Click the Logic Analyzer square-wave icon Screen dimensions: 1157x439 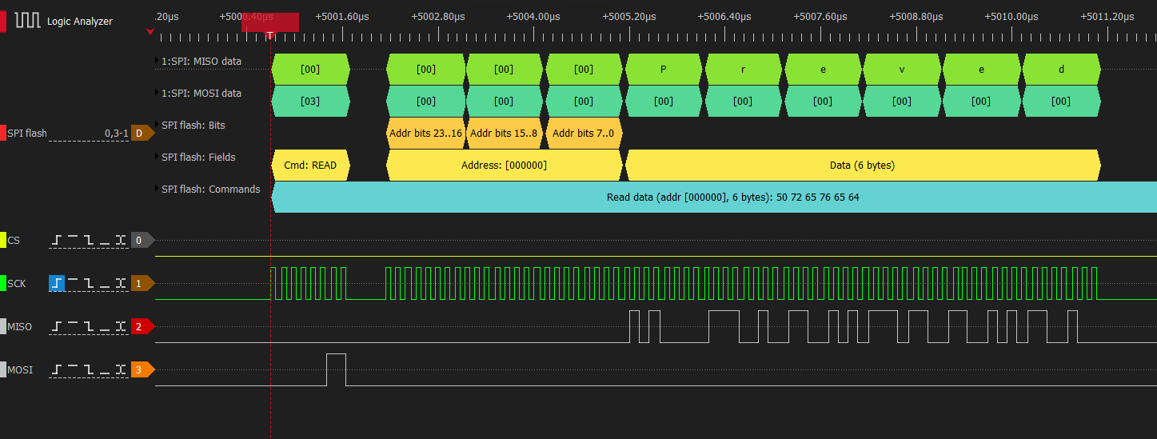27,21
